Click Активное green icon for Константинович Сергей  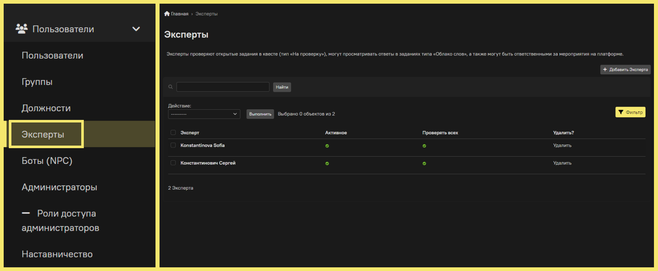point(327,164)
